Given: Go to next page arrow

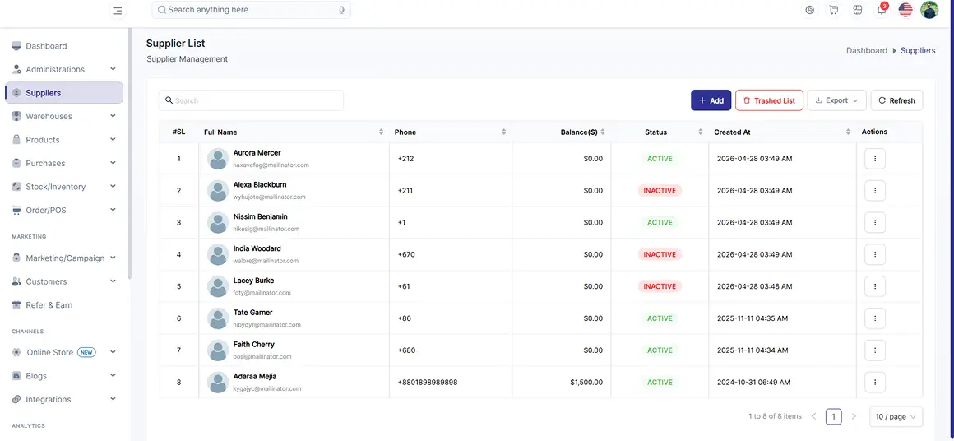Looking at the screenshot, I should tap(854, 416).
